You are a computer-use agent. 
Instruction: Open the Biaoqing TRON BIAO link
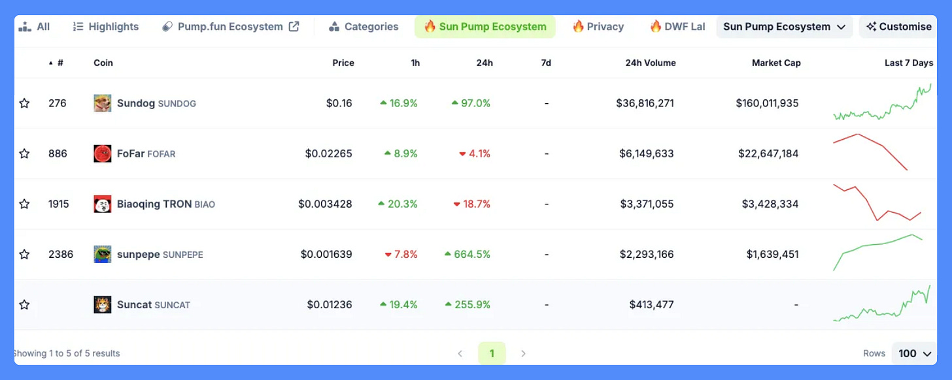[166, 204]
